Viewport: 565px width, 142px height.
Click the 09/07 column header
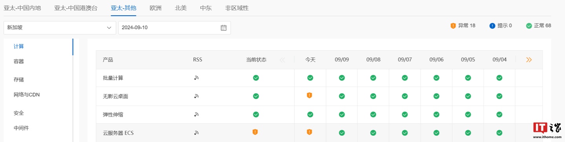405,60
